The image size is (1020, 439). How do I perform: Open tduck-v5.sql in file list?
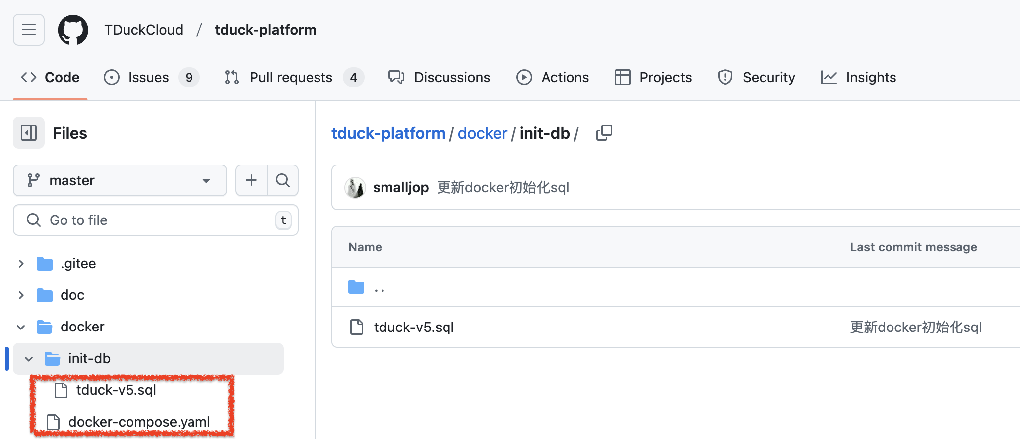pos(414,328)
